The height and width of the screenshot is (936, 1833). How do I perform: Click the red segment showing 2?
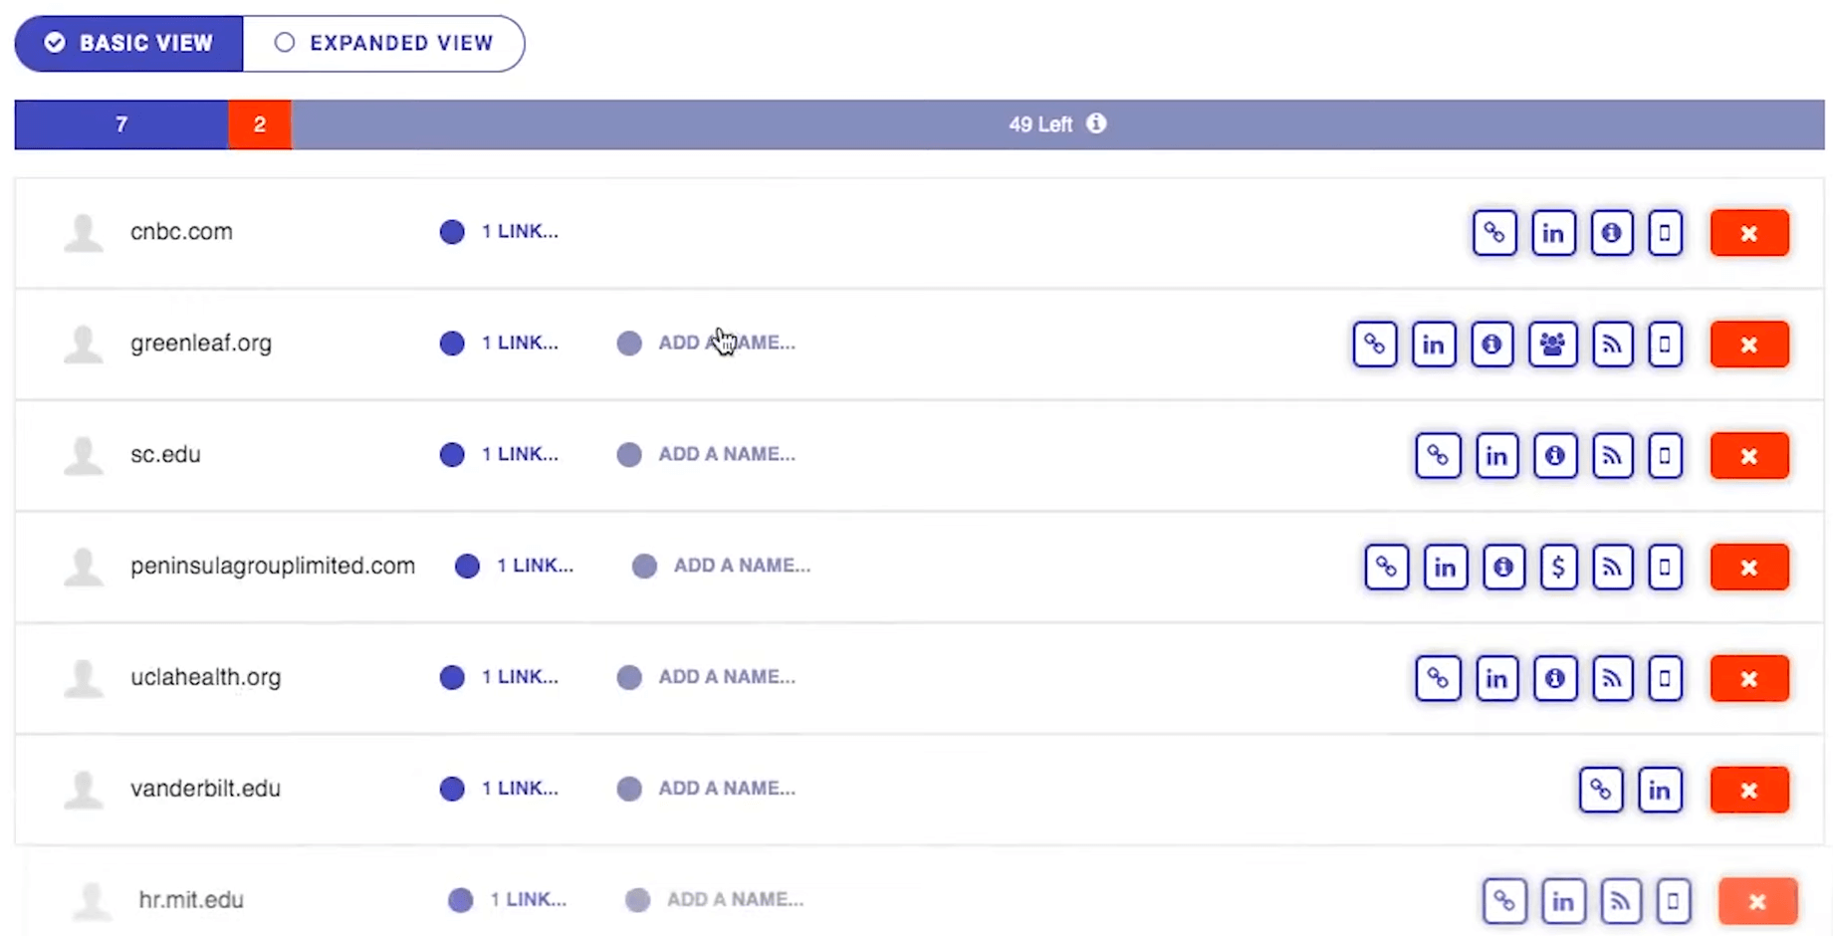(x=260, y=124)
